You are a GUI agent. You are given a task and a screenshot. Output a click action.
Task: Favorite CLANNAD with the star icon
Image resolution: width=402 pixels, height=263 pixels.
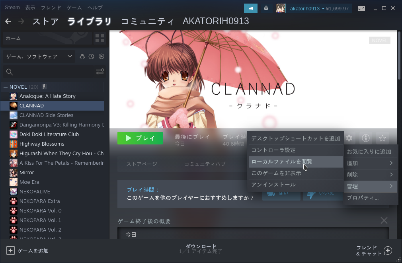(382, 138)
